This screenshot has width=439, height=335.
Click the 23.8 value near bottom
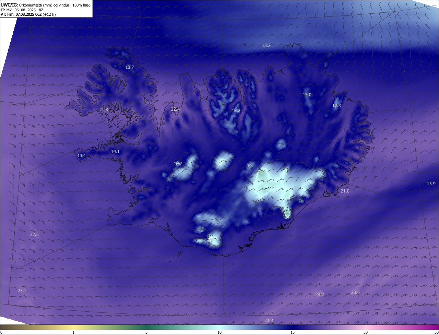click(269, 321)
